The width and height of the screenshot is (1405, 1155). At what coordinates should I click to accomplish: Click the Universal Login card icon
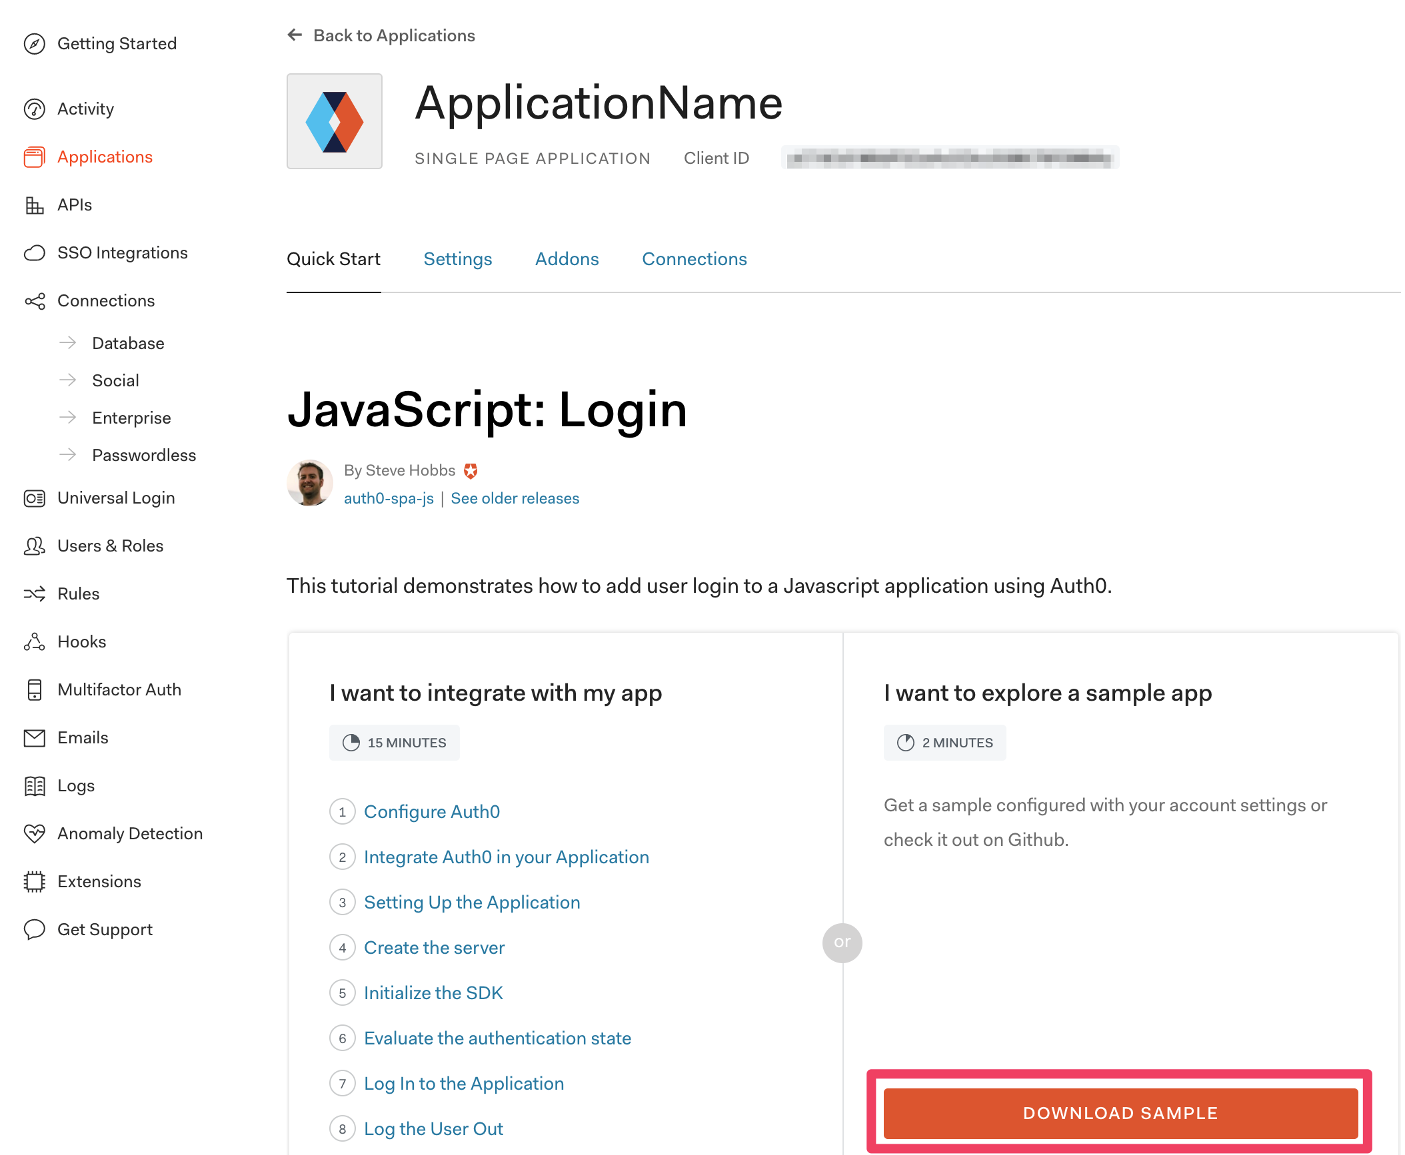click(x=34, y=498)
